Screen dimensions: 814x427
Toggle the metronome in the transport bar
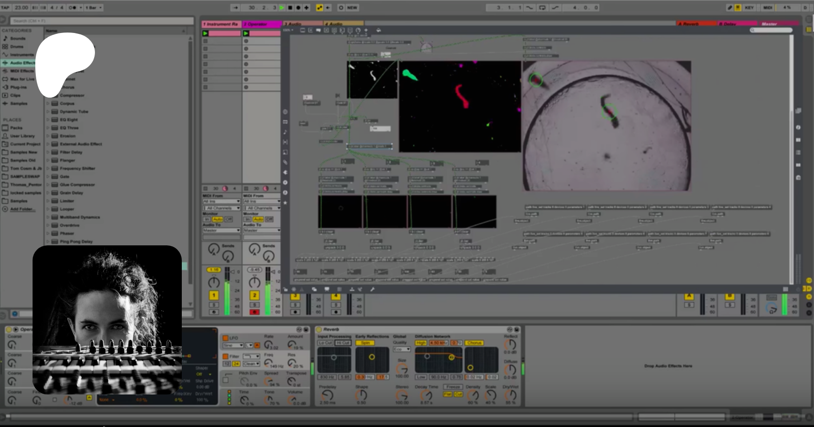tap(72, 8)
